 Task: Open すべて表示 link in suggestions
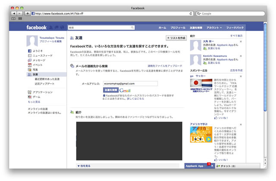coord(236,36)
